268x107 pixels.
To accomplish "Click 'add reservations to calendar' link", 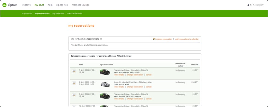I will click(x=187, y=39).
